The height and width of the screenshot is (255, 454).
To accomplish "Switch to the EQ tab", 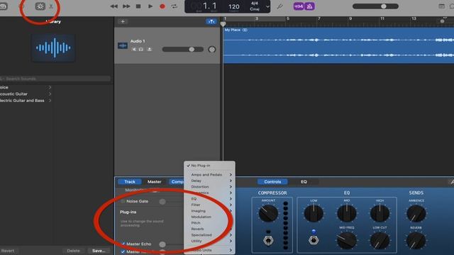I will 304,181.
